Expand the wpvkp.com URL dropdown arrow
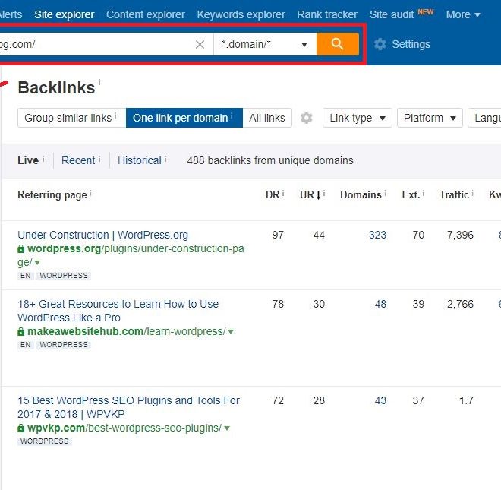This screenshot has height=490, width=501. point(227,428)
